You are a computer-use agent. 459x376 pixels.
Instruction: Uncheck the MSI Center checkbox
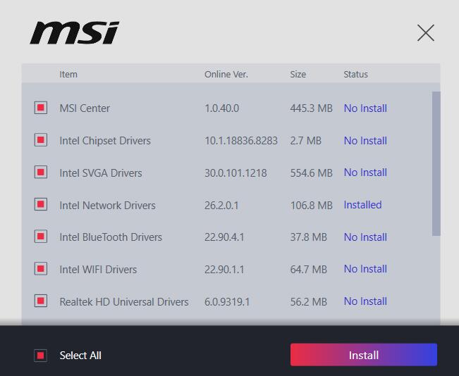[x=41, y=108]
